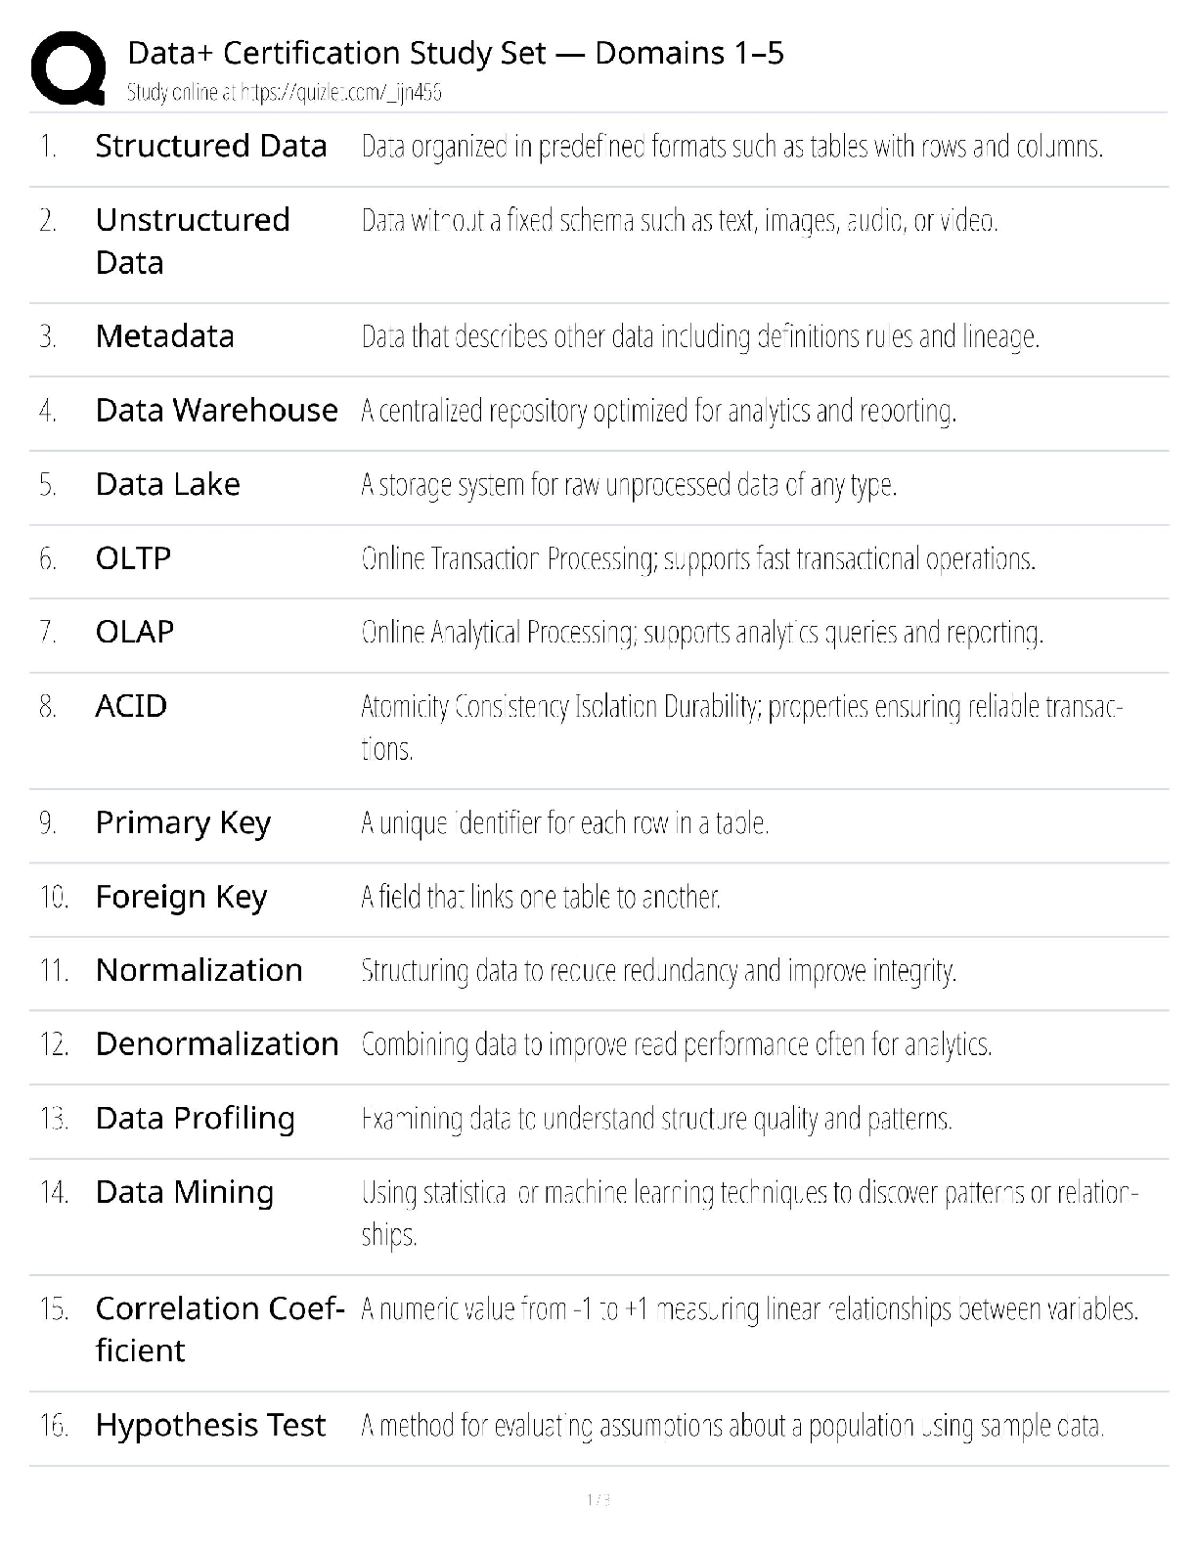This screenshot has width=1197, height=1549.
Task: Select the term "Structured Data"
Action: (x=211, y=146)
